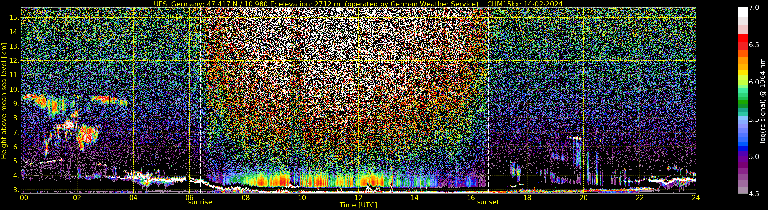The image size is (768, 210).
Task: Click the "10." tick on the height axis
Action: (14, 89)
